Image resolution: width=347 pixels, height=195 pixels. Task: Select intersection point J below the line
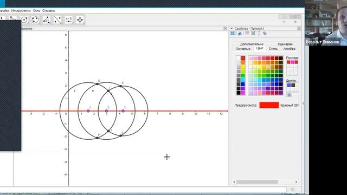click(x=108, y=131)
